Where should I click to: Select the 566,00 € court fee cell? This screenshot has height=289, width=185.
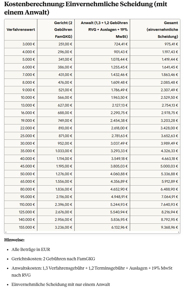click(x=65, y=97)
